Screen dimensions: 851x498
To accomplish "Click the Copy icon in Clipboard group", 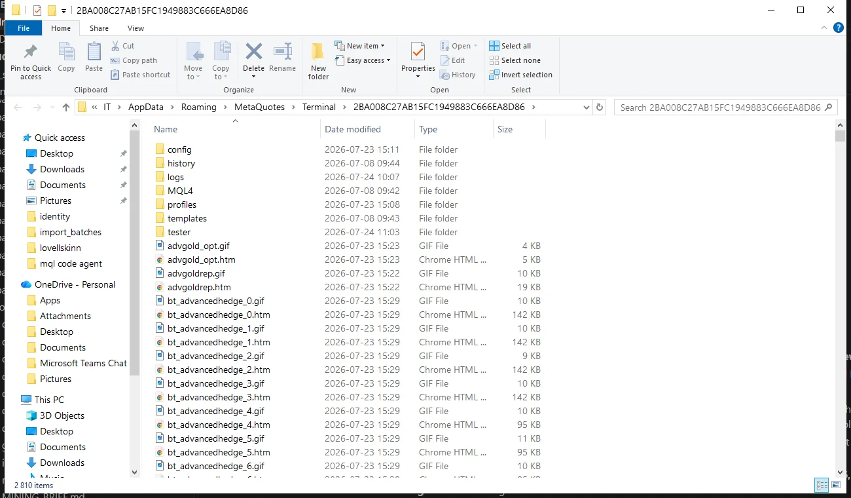I will (x=66, y=52).
